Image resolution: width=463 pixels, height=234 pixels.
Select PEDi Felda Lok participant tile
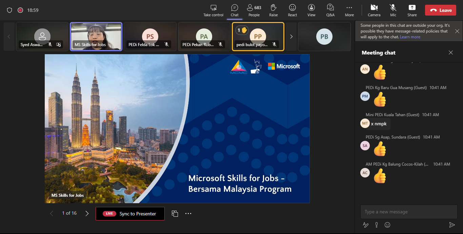tap(150, 37)
